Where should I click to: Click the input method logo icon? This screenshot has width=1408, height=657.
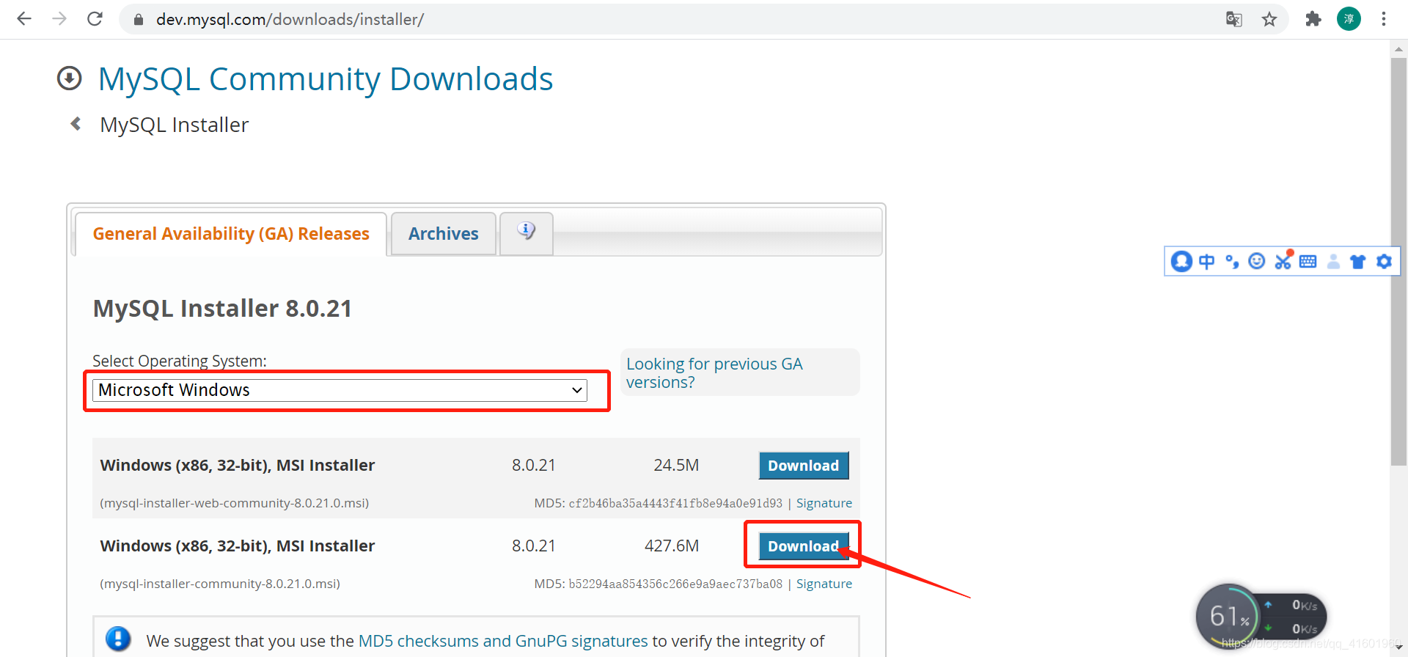(x=1181, y=261)
